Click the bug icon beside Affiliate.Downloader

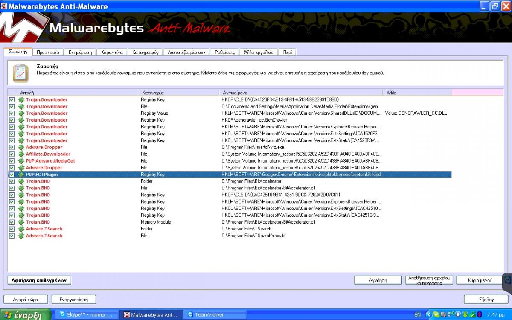pyautogui.click(x=21, y=154)
